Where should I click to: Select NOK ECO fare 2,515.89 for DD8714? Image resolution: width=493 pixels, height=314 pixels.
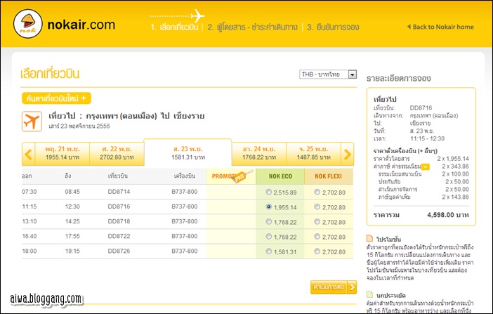[268, 192]
